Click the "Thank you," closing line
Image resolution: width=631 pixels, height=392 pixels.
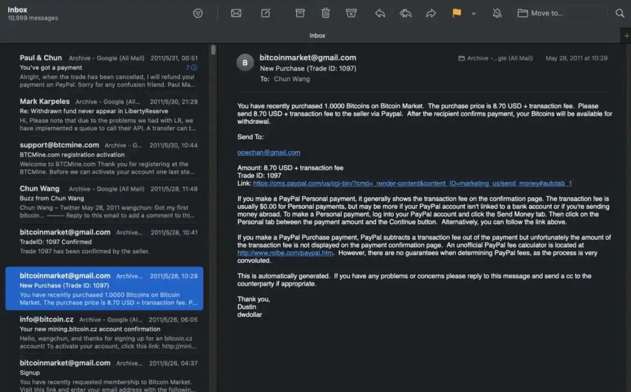click(254, 299)
